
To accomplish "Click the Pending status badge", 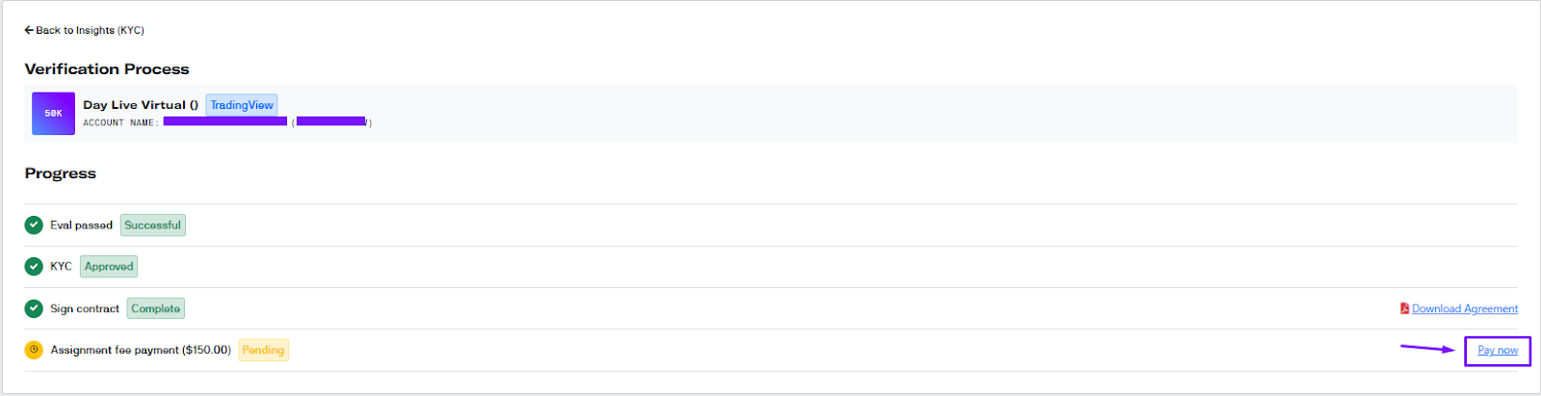I will point(263,351).
